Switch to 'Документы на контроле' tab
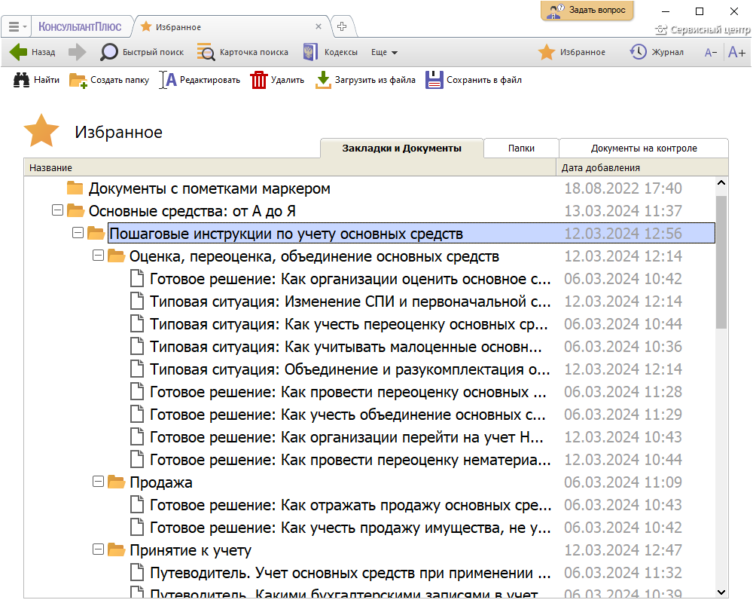The height and width of the screenshot is (603, 753). tap(644, 148)
